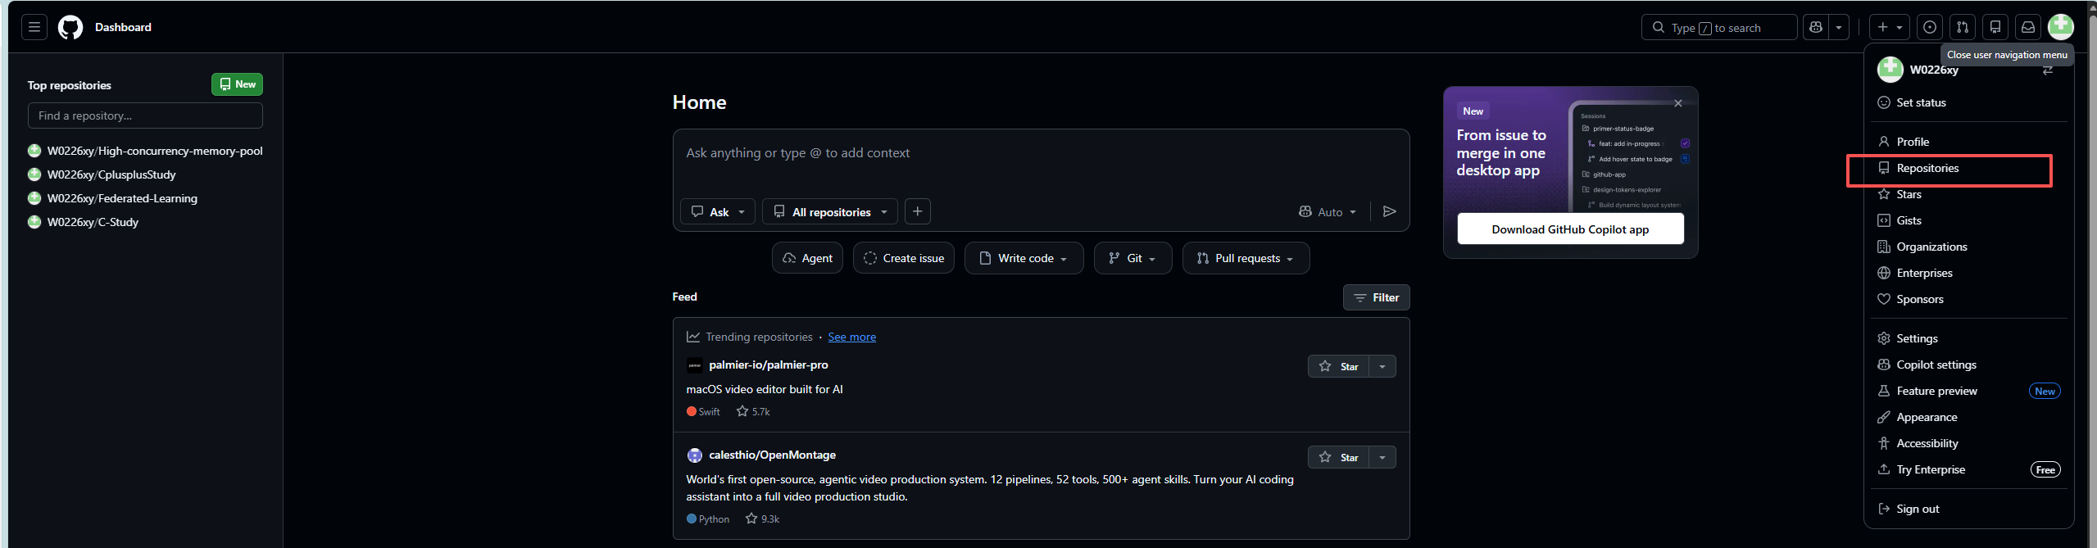Open Appearance in user menu
This screenshot has height=548, width=2097.
(x=1968, y=417)
